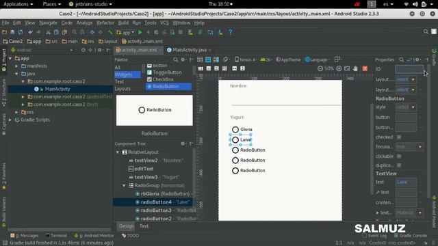
Task: Open the Build menu
Action: tap(123, 23)
